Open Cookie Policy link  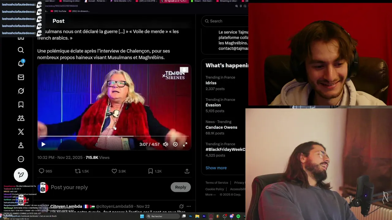point(214,189)
